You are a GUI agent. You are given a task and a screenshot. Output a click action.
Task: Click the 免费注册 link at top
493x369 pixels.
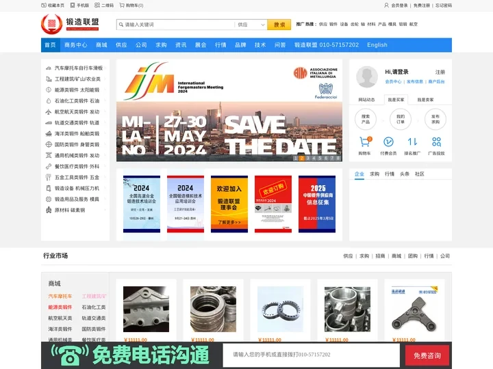point(422,5)
